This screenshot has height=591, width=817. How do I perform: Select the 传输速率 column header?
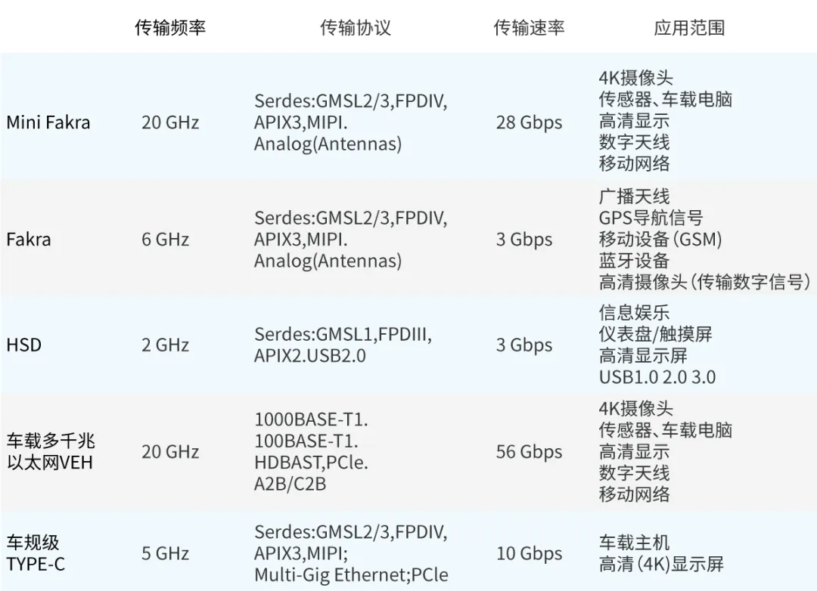529,28
